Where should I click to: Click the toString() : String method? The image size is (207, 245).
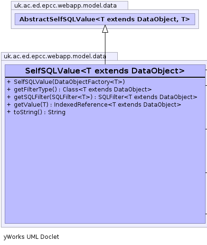[x=39, y=112]
